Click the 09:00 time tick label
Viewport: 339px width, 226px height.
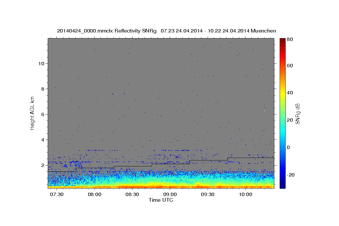[170, 195]
